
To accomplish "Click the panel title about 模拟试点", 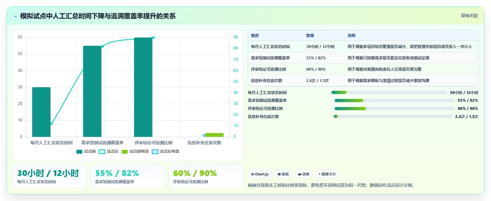I will click(x=98, y=16).
